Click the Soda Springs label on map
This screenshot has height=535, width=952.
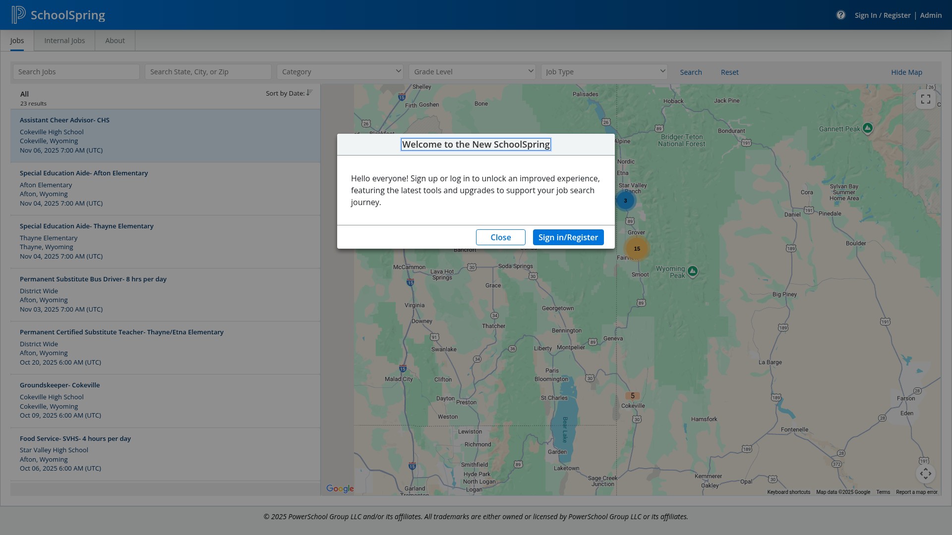point(515,266)
